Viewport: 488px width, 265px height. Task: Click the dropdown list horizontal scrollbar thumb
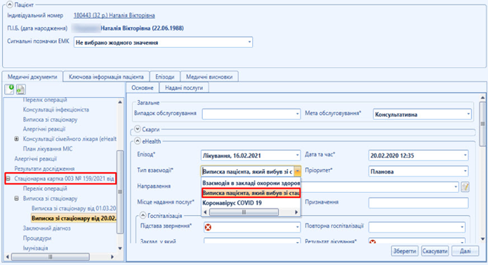[x=244, y=212]
